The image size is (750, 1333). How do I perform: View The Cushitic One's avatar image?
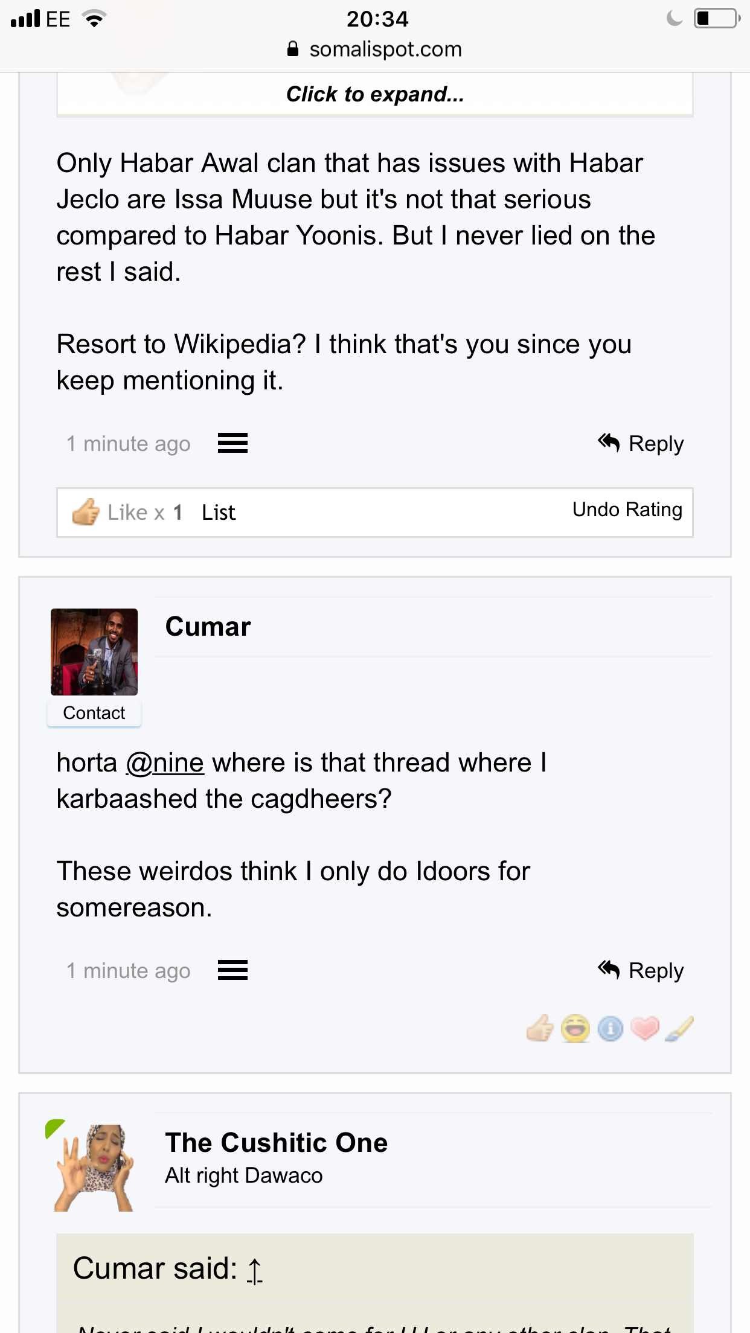coord(94,1168)
